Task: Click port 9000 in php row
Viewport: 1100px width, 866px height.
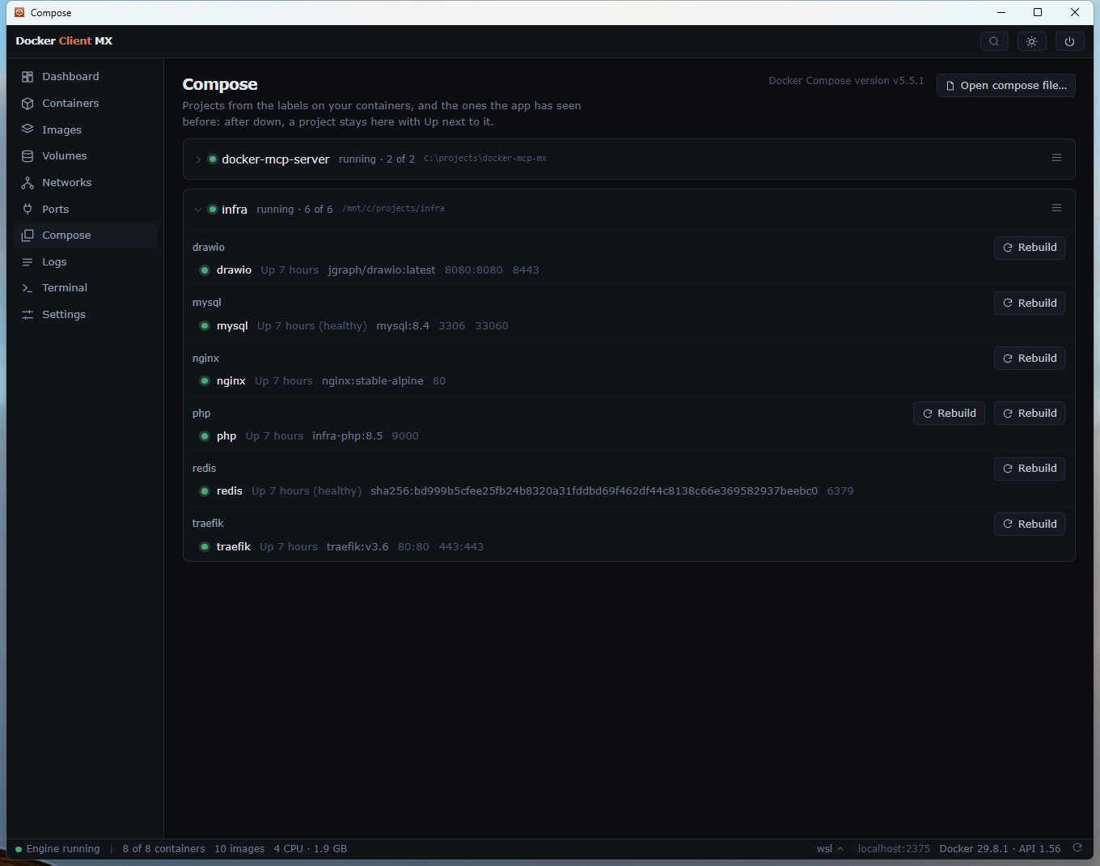Action: point(405,436)
